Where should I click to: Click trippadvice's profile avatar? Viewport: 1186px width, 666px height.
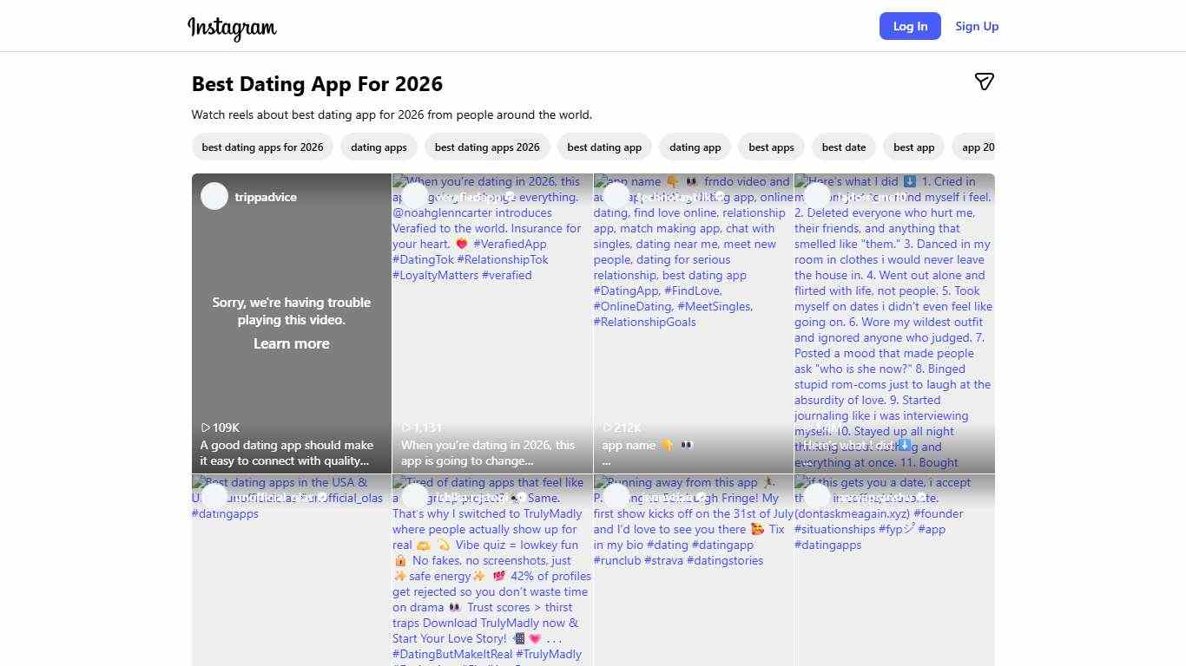tap(214, 196)
